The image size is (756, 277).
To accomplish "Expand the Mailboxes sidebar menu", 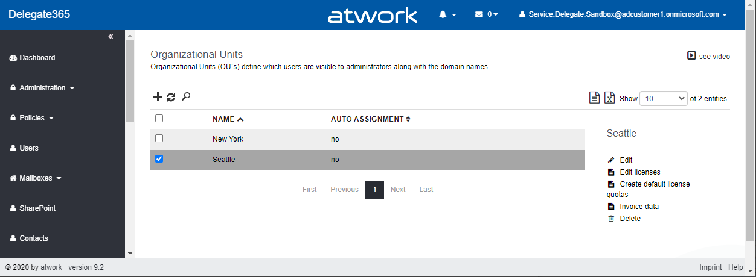I will [x=36, y=178].
